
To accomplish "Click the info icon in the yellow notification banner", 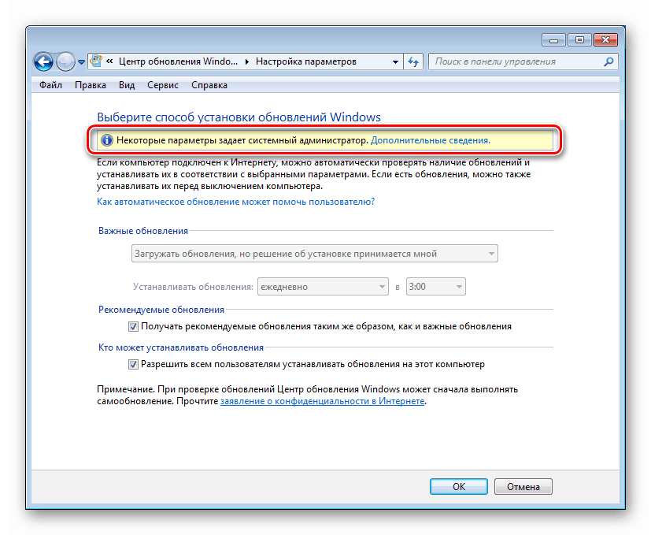I will [108, 140].
